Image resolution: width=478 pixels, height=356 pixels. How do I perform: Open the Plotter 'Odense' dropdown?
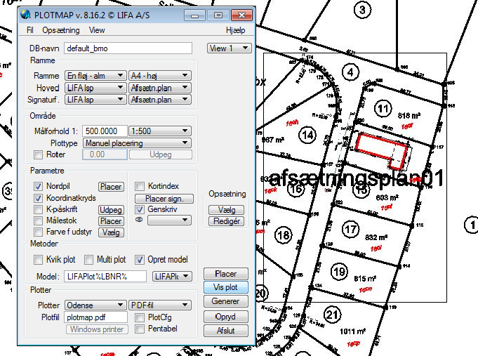click(95, 305)
